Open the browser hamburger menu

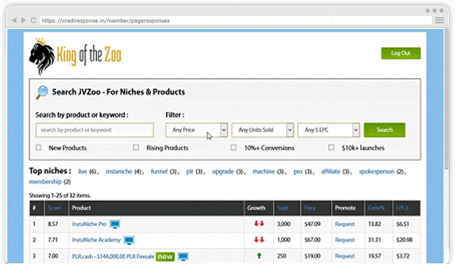[x=439, y=20]
